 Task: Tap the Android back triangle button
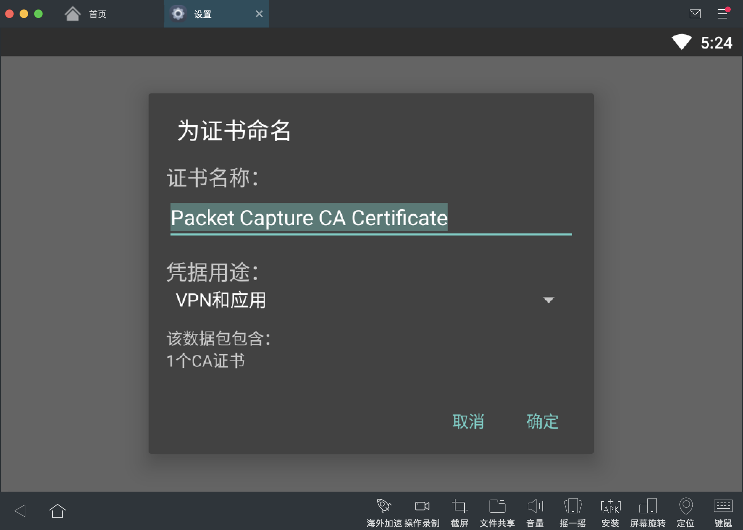pos(20,511)
